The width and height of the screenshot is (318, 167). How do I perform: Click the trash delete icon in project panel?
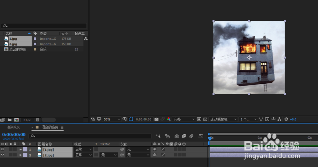38,120
